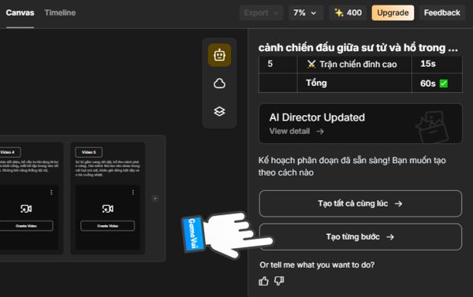Viewport: 473px width, 297px height.
Task: Click the thumbs up feedback icon
Action: coord(263,281)
